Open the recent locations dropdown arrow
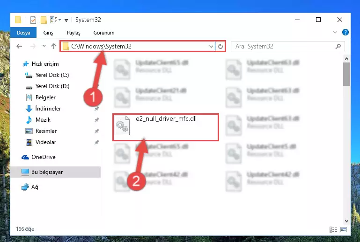The image size is (360, 242). tap(44, 46)
